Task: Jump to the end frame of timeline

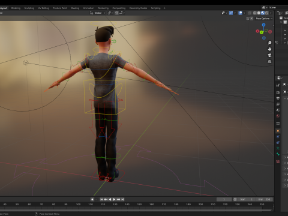Action: point(122,199)
